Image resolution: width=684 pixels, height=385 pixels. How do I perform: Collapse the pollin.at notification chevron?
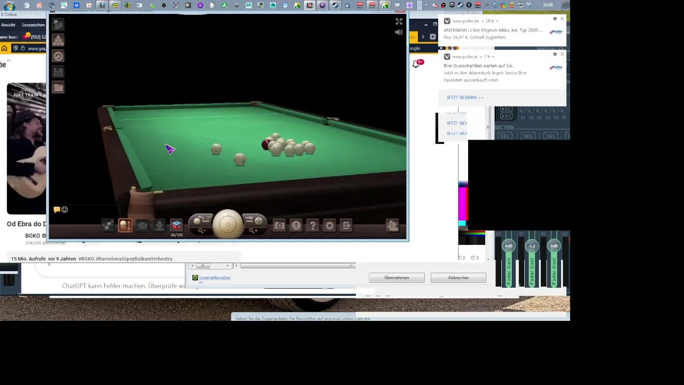(493, 57)
